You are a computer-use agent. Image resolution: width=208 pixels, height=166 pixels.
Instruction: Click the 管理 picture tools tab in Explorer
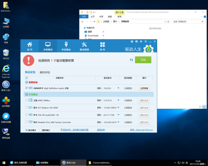(x=119, y=16)
